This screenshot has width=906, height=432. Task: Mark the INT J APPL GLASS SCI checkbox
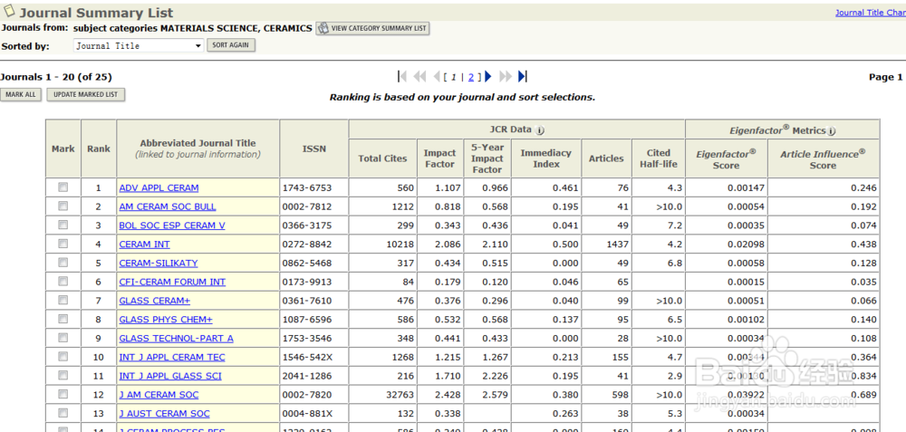(x=63, y=376)
